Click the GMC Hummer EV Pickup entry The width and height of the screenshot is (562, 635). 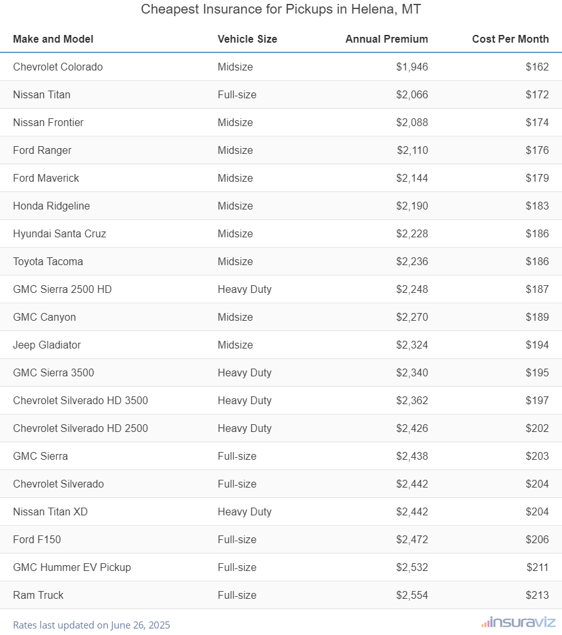[72, 567]
